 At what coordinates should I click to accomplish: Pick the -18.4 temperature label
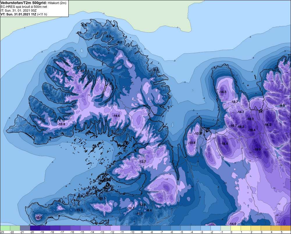click(224, 144)
